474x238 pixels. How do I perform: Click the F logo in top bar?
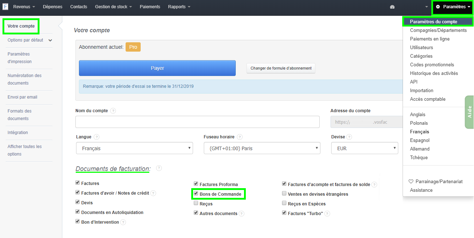[5, 7]
